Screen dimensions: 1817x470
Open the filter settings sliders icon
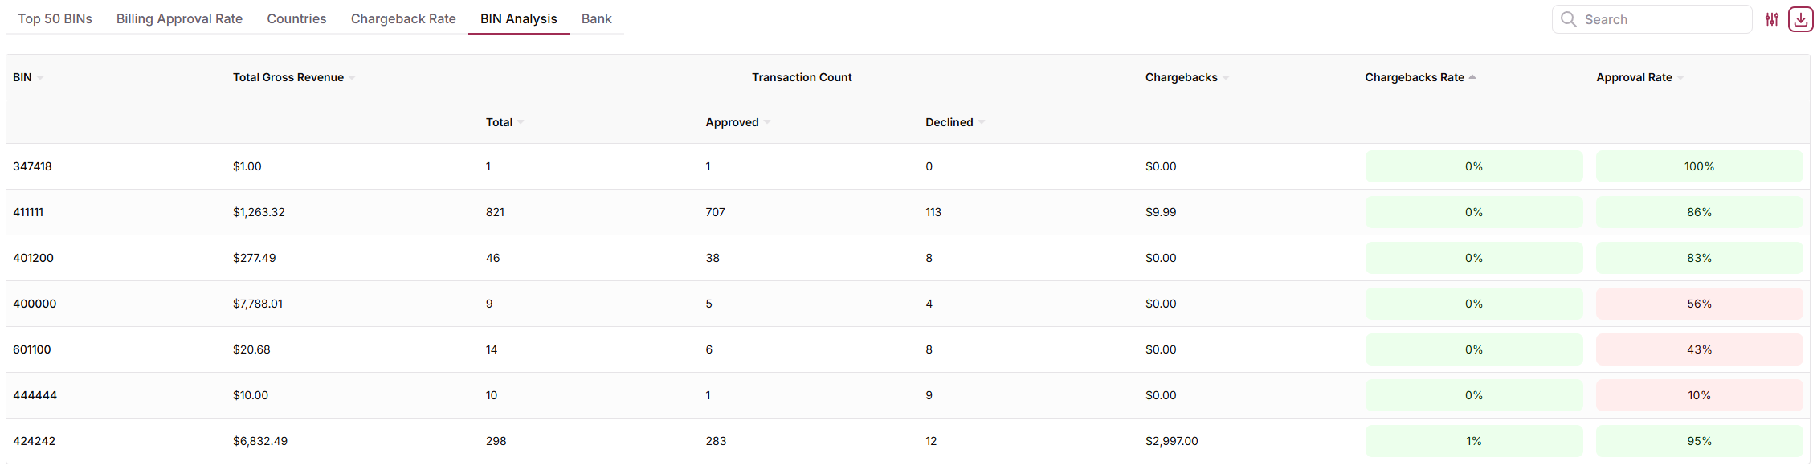(1771, 19)
